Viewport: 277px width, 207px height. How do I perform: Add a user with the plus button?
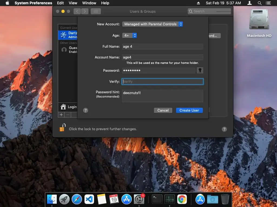pos(61,115)
